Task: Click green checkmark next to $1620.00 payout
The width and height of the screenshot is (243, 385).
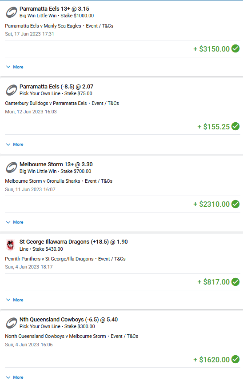Action: (x=235, y=359)
